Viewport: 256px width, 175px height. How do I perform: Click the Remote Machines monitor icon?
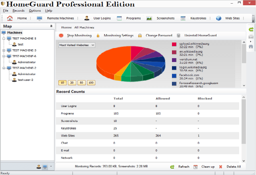(40, 18)
